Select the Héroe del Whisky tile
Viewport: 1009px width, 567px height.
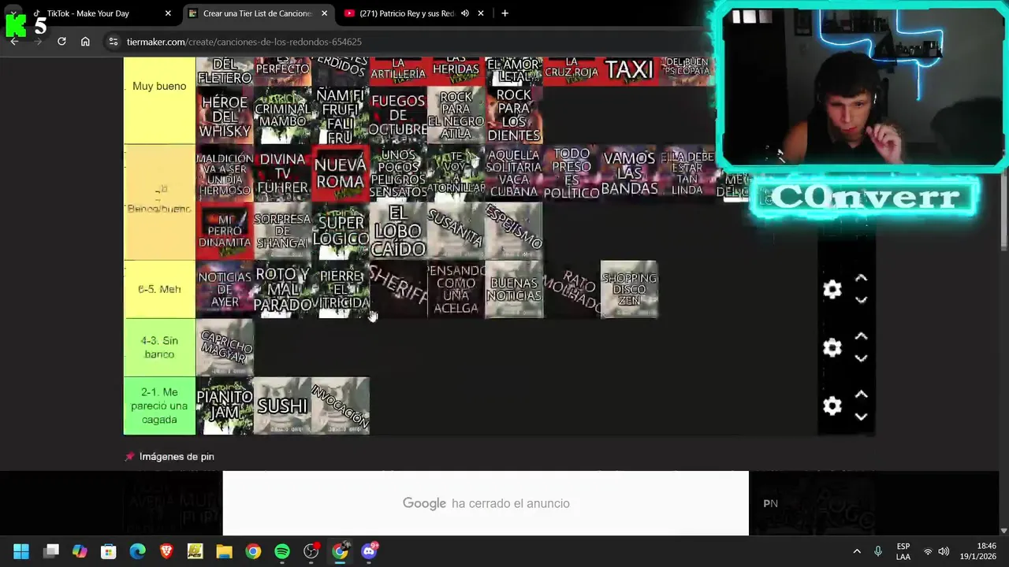coord(225,115)
